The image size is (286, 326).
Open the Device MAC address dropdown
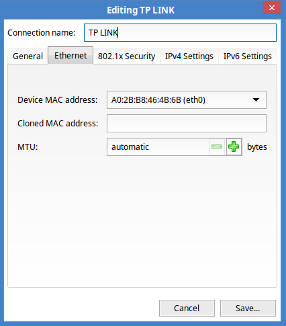187,100
